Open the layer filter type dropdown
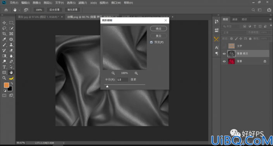 click(232, 26)
